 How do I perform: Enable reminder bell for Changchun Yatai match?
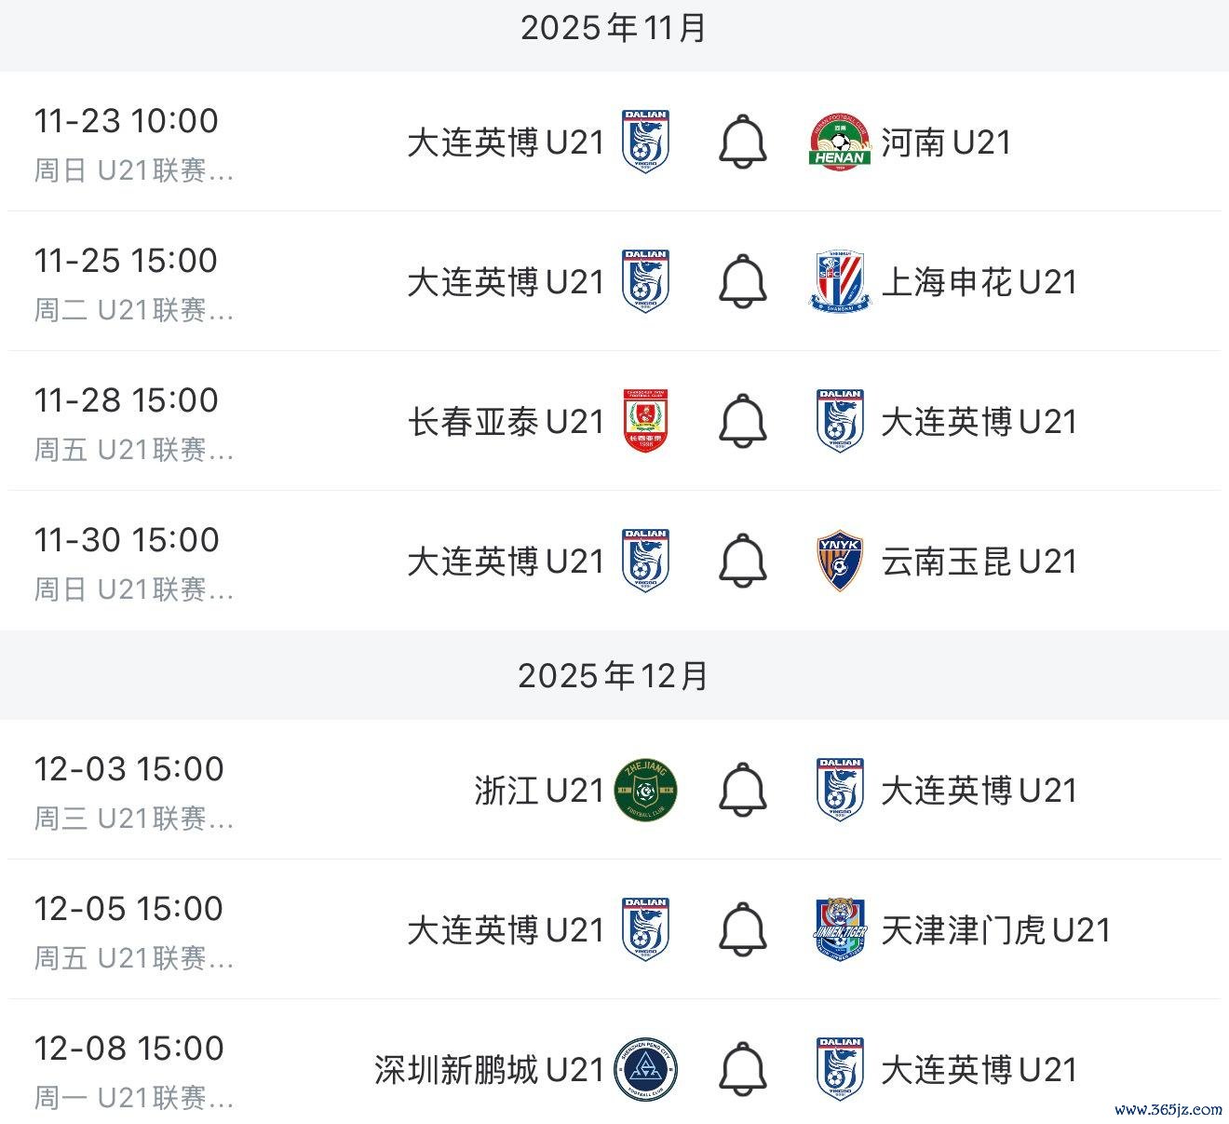pyautogui.click(x=742, y=421)
